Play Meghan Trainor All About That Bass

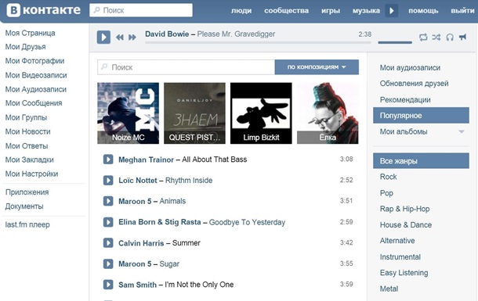point(108,159)
